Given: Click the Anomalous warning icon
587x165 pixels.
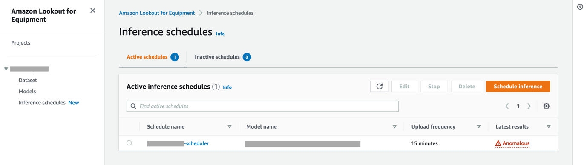Looking at the screenshot, I should click(498, 143).
